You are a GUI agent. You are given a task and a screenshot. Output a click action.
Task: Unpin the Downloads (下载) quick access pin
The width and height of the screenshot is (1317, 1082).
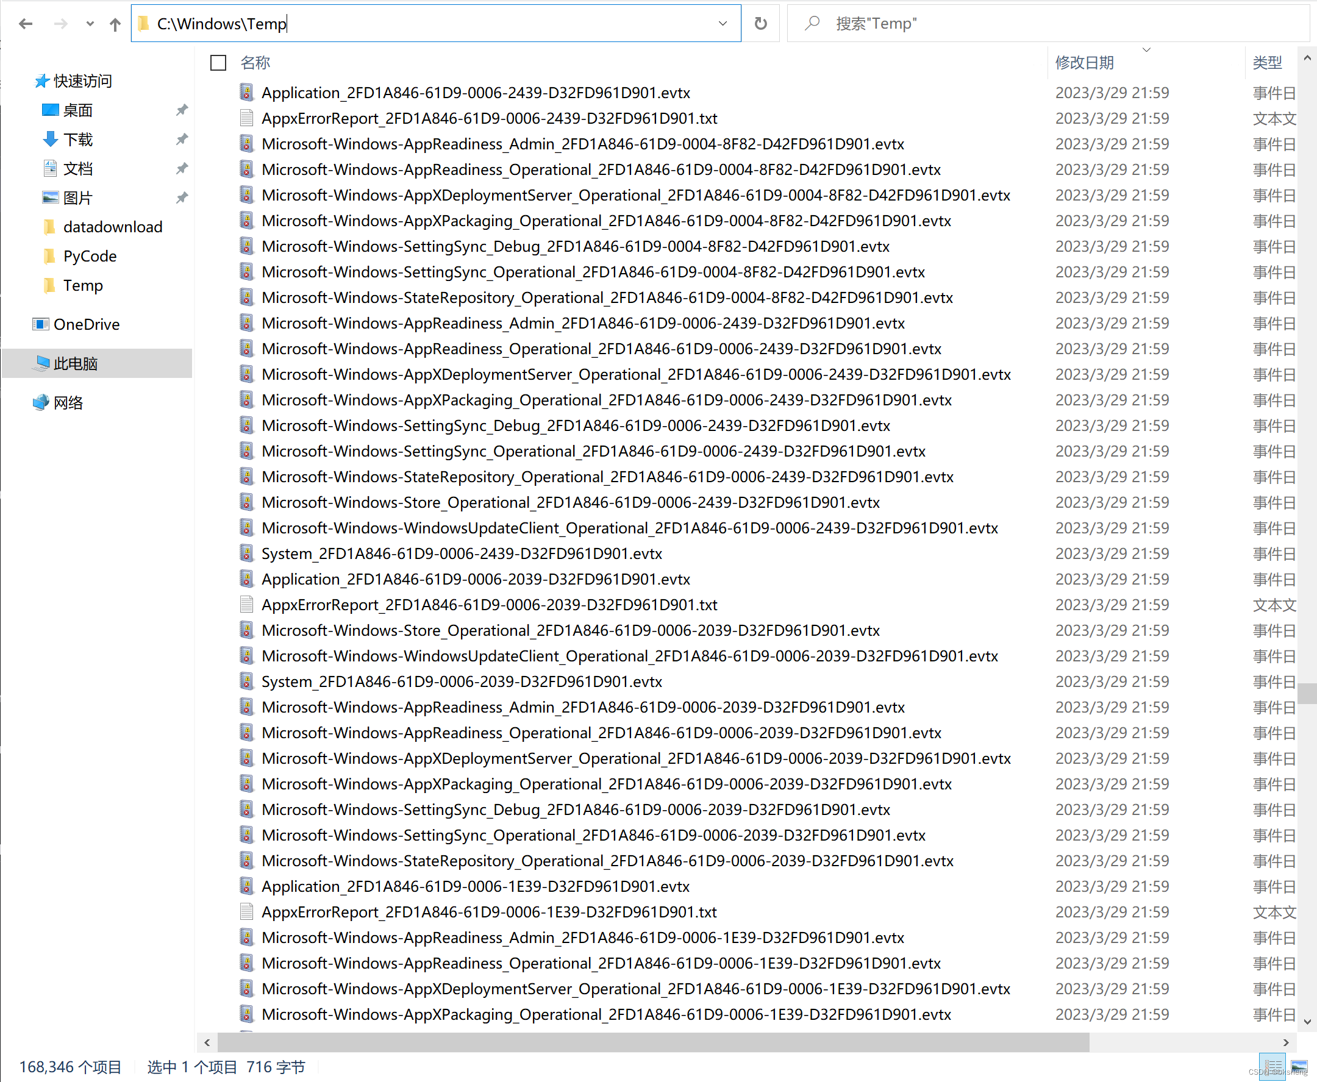[181, 140]
